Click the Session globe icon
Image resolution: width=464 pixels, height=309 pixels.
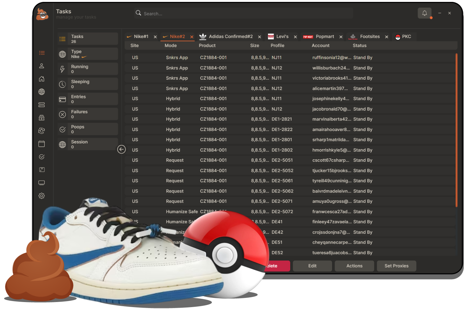[x=62, y=144]
